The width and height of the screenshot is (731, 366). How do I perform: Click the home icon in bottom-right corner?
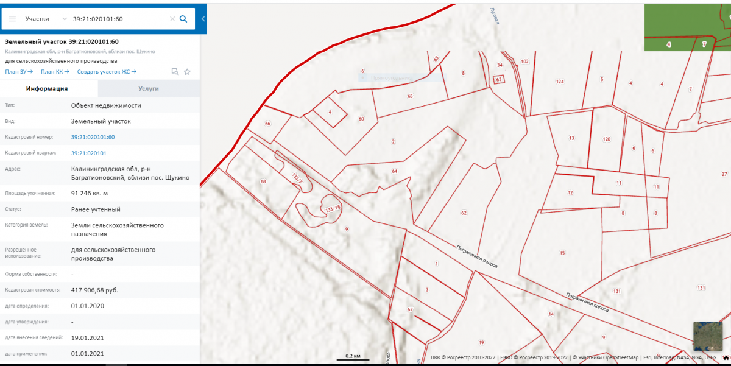click(725, 357)
